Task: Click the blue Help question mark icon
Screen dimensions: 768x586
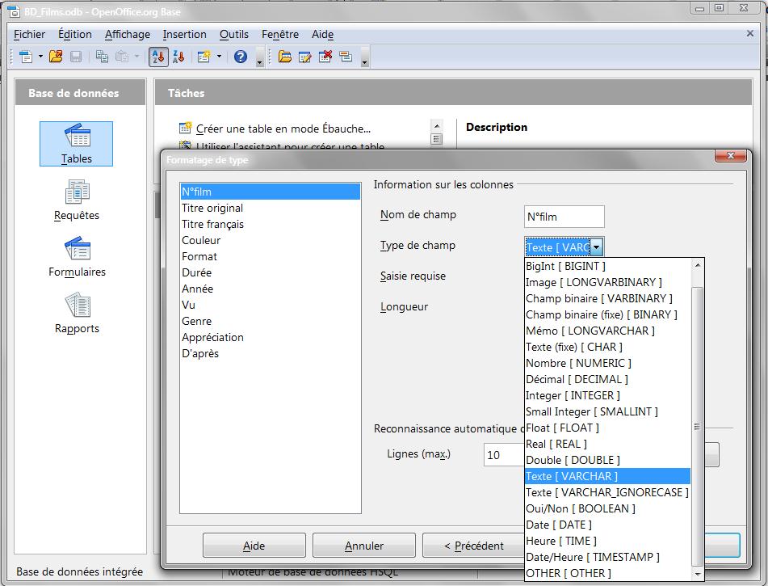Action: tap(241, 57)
